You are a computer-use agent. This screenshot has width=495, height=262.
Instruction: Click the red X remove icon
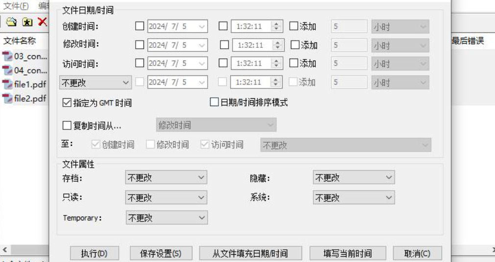click(x=42, y=22)
